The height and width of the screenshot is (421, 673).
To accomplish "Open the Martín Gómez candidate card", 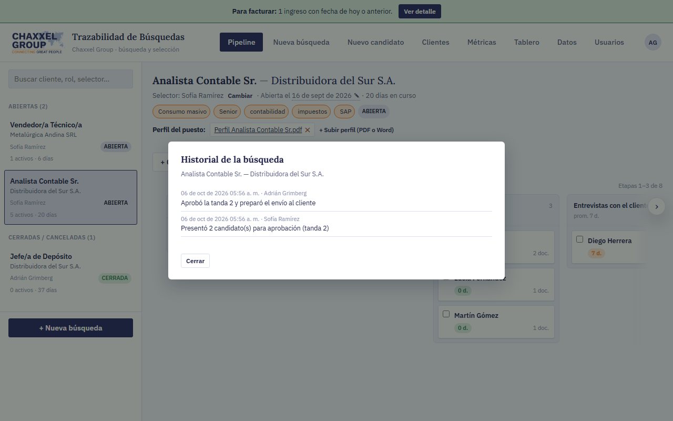I will (x=496, y=321).
